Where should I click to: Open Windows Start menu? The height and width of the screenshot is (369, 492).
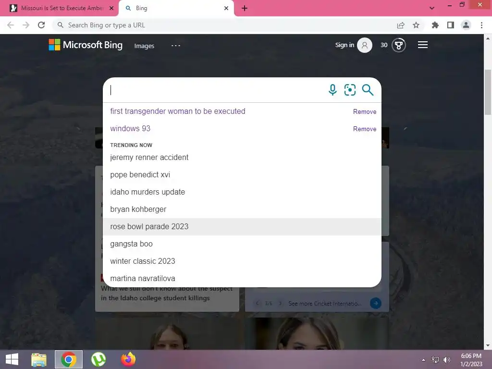tap(12, 359)
